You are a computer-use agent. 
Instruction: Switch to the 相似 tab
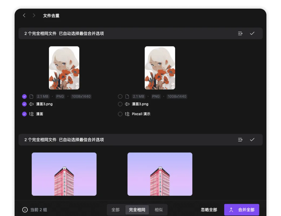click(159, 210)
